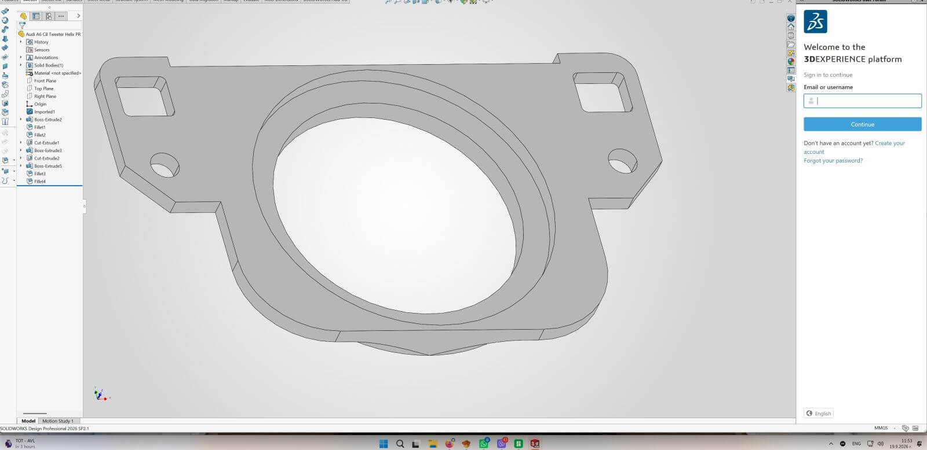Image resolution: width=927 pixels, height=450 pixels.
Task: Click the SOLIDWORKS icon on the taskbar
Action: pyautogui.click(x=535, y=444)
